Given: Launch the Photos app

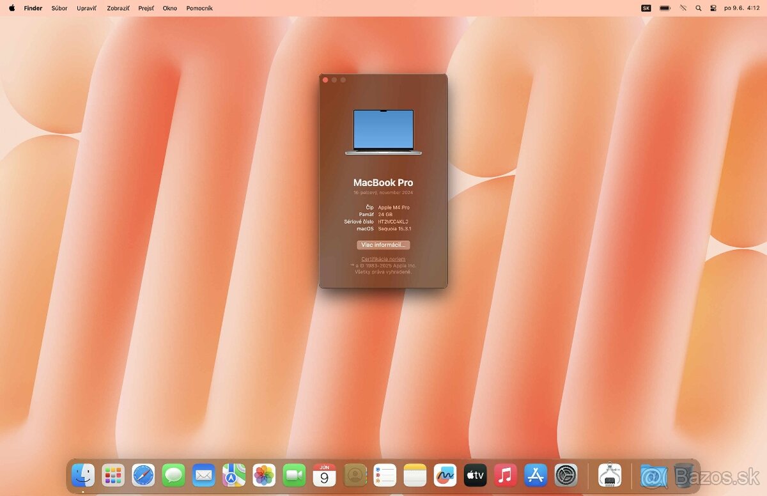Looking at the screenshot, I should [264, 475].
